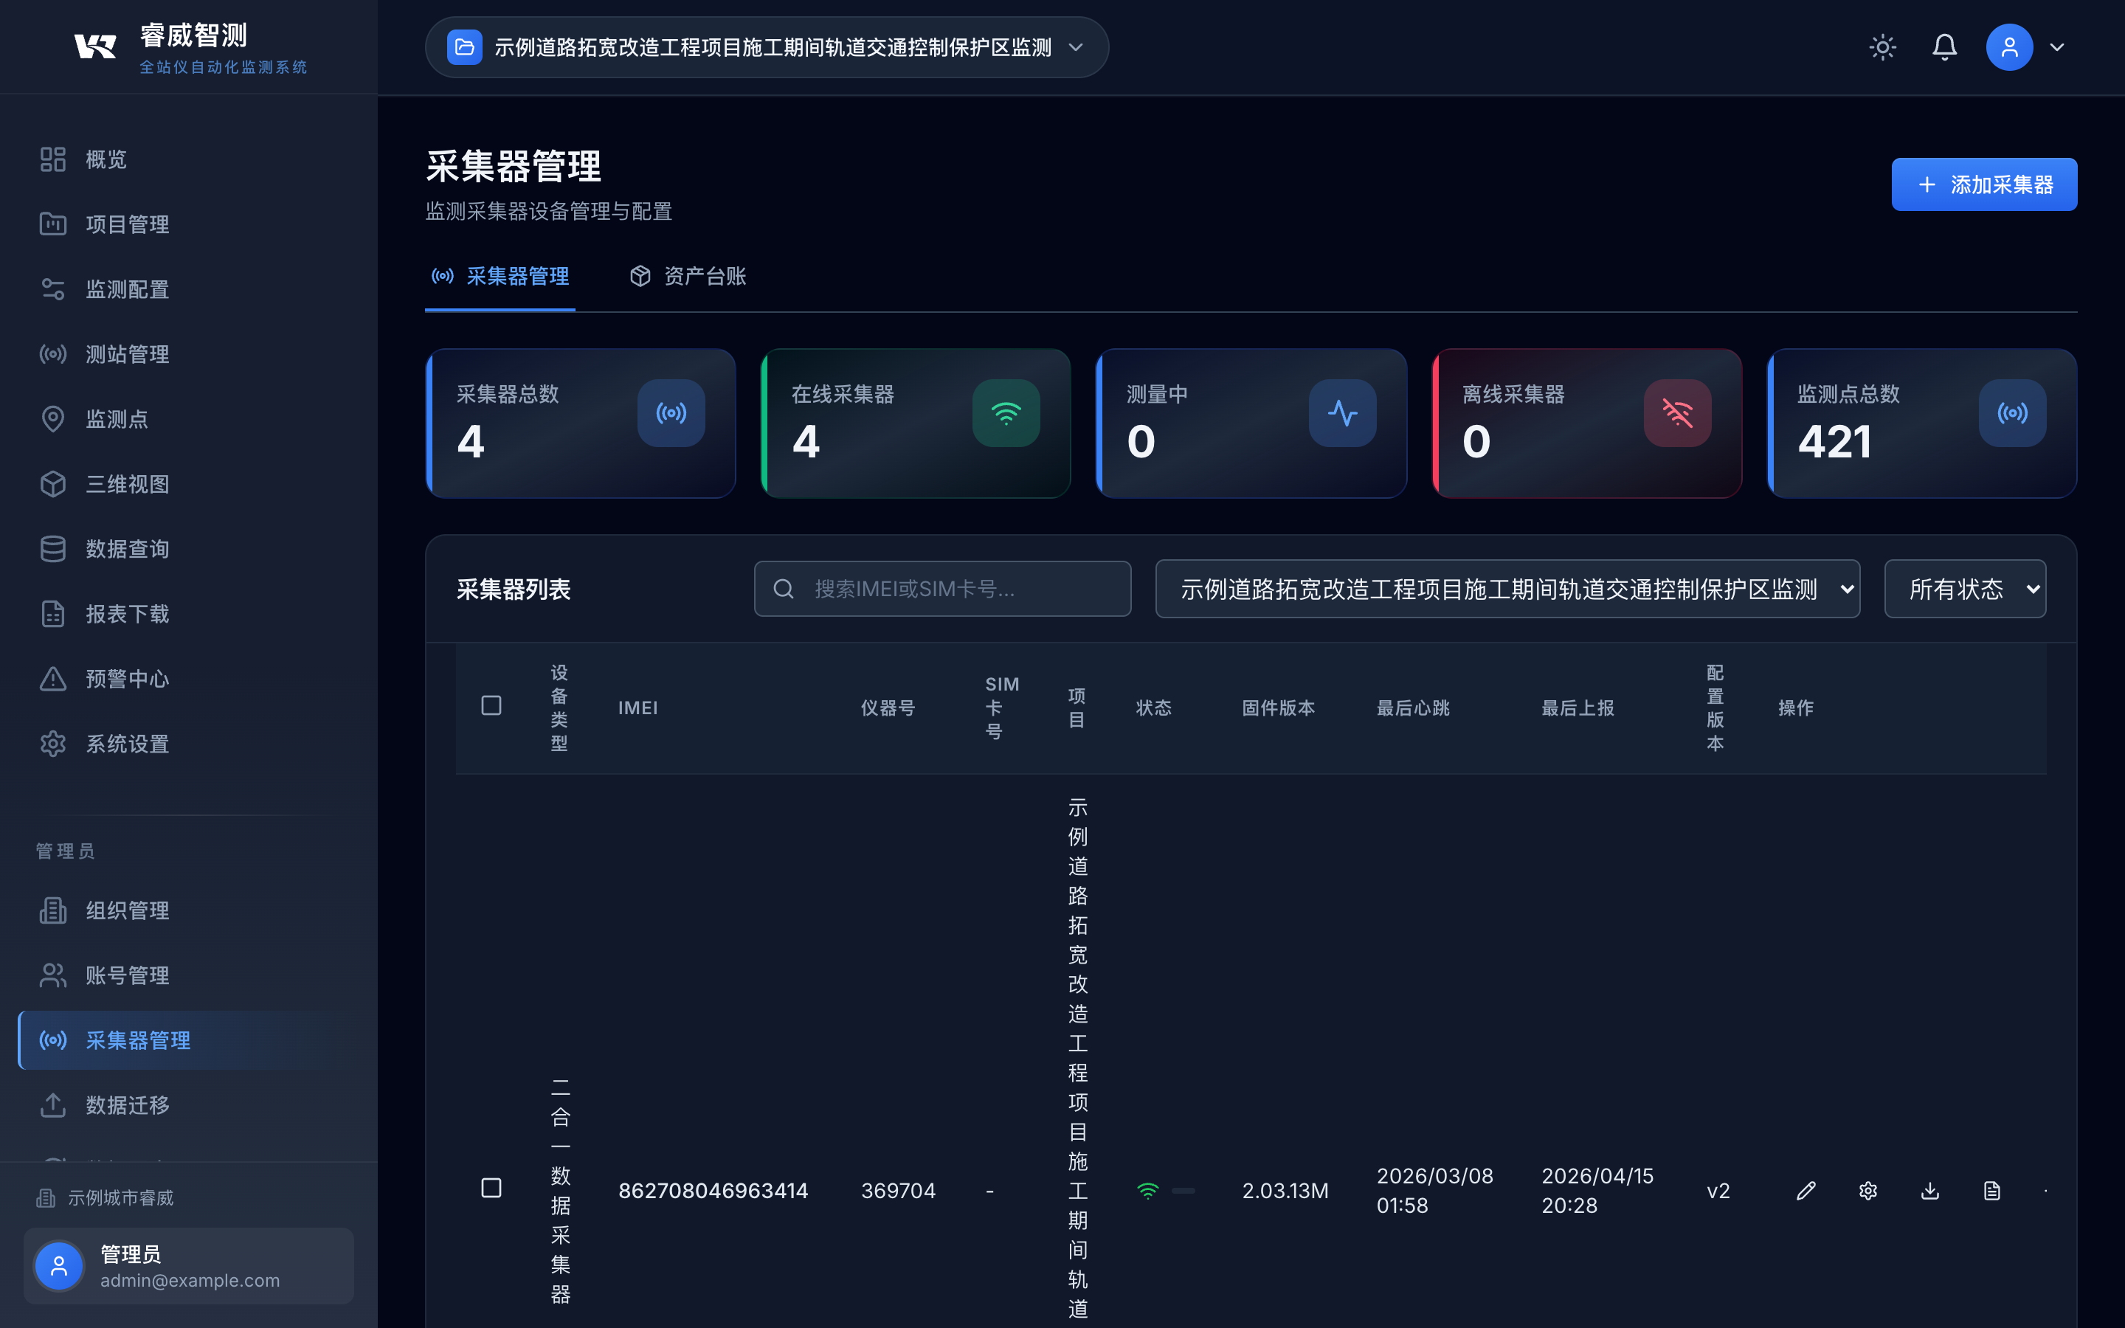Open the 预警中心 from the sidebar
This screenshot has width=2125, height=1328.
click(128, 678)
